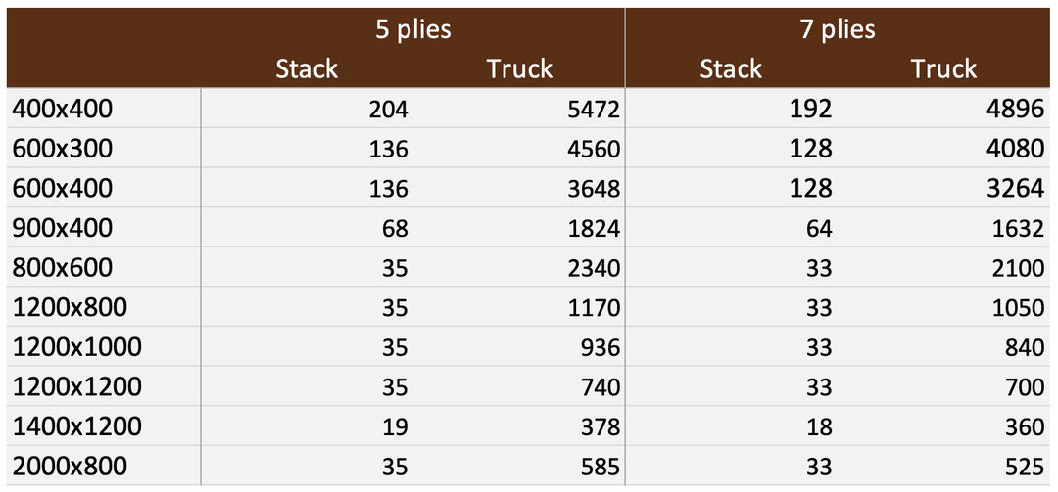Viewport: 1058px width, 492px height.
Task: Click the 2340 truck cell
Action: 594,268
